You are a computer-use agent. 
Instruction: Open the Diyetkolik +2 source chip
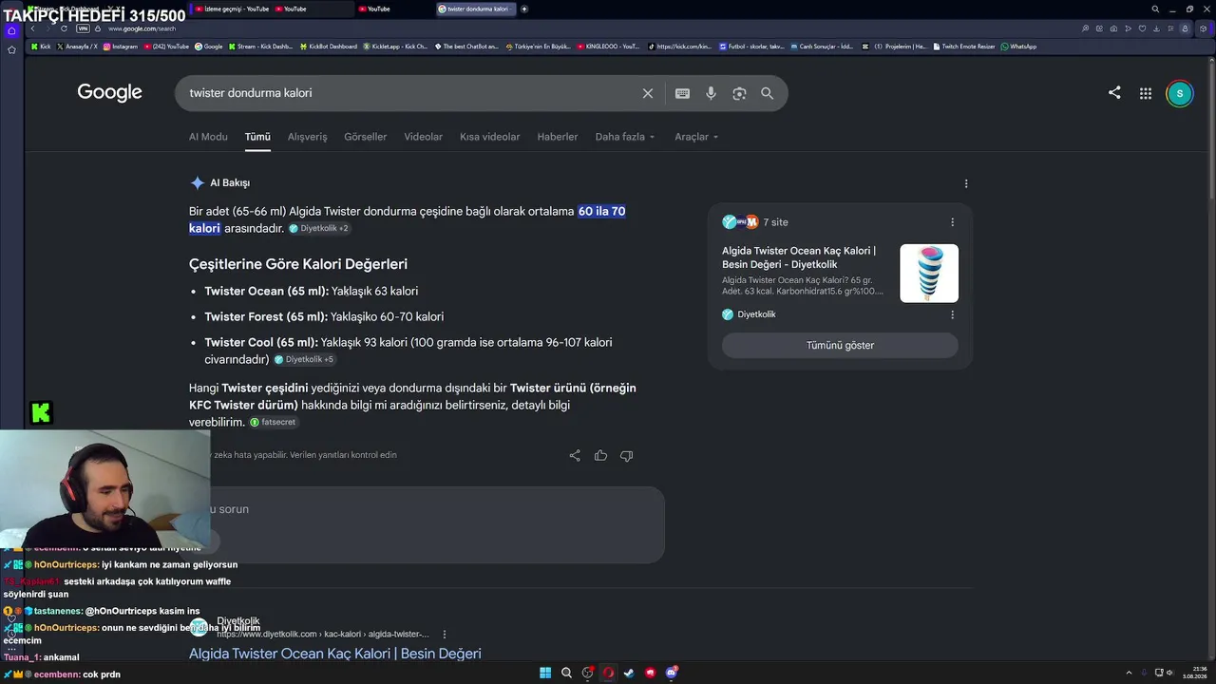pyautogui.click(x=319, y=229)
